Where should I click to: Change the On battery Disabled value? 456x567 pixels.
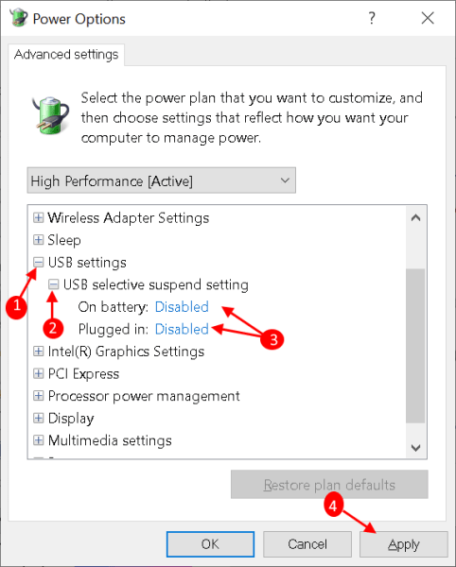[x=182, y=307]
